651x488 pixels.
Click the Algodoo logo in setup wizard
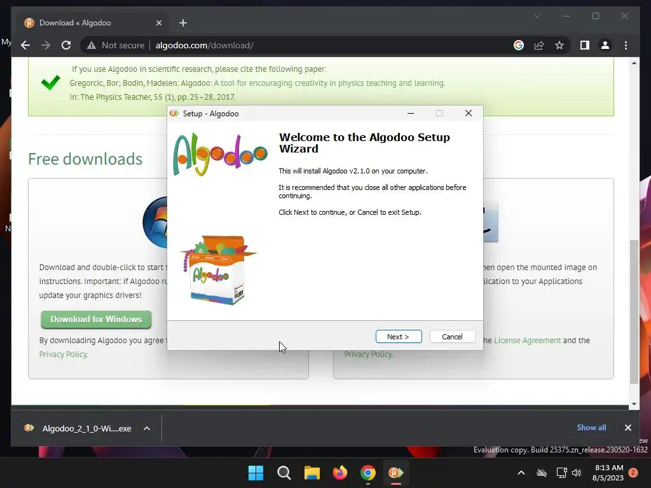(220, 154)
